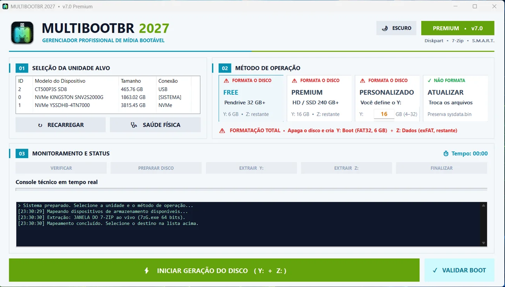Screen dimensions: 505x287
Task: Click the 02 section number badge
Action: (225, 68)
